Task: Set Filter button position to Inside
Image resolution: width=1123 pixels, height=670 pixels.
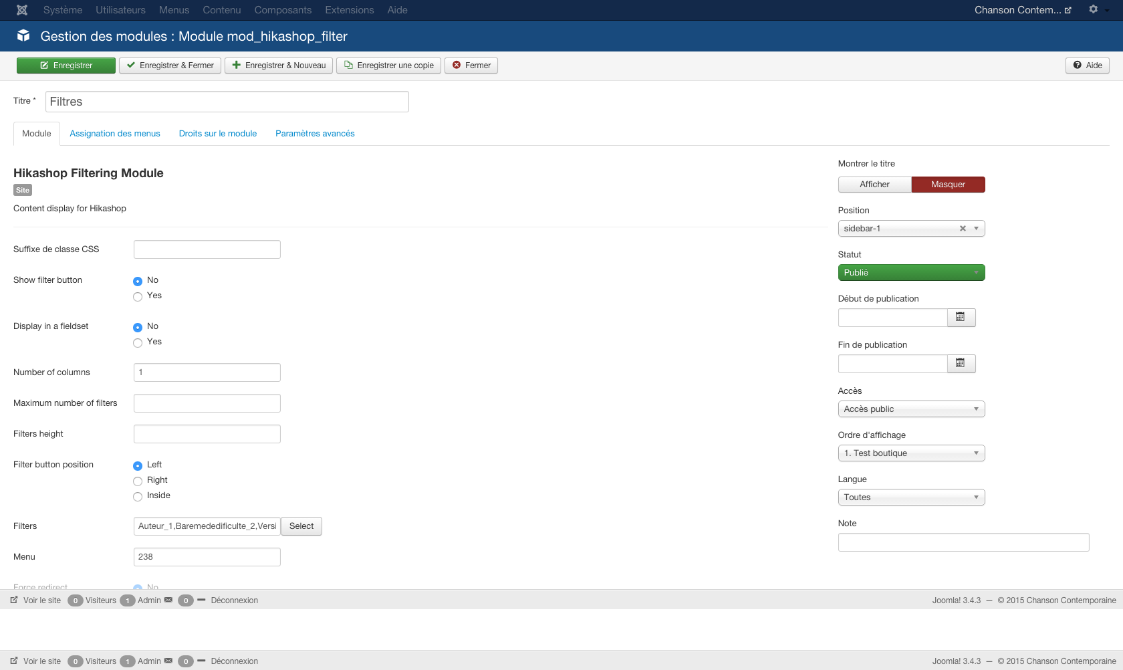Action: 138,496
